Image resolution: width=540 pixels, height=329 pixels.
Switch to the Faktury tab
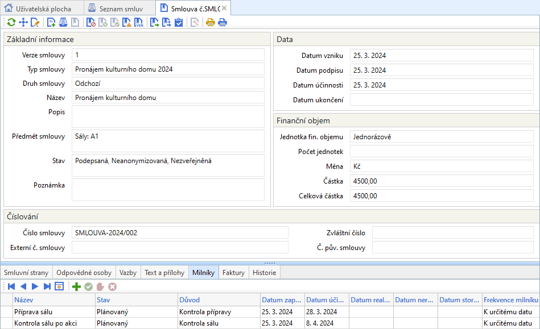click(233, 273)
